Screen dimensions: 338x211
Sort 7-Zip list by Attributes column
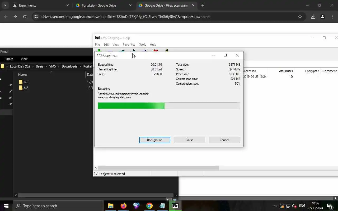pyautogui.click(x=286, y=71)
